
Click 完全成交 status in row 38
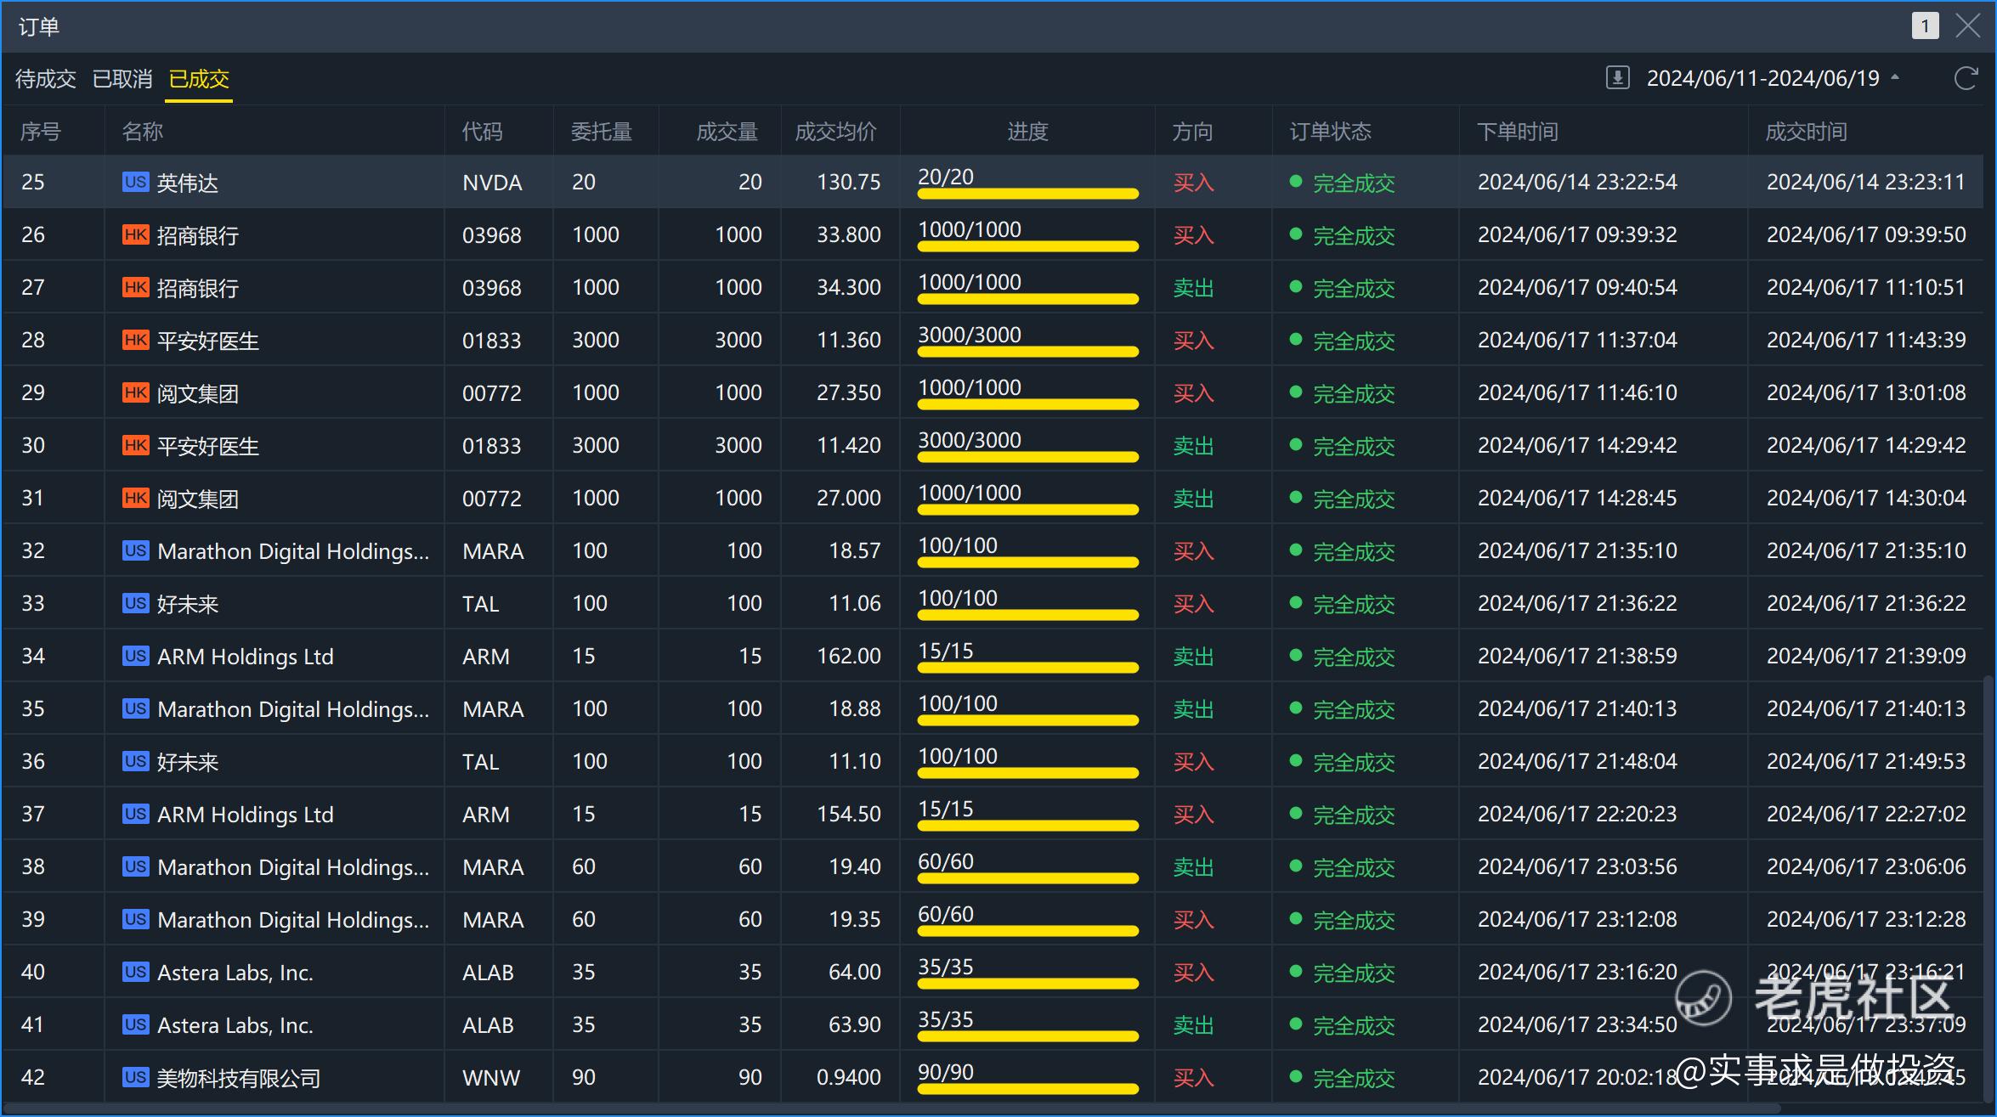pyautogui.click(x=1355, y=867)
